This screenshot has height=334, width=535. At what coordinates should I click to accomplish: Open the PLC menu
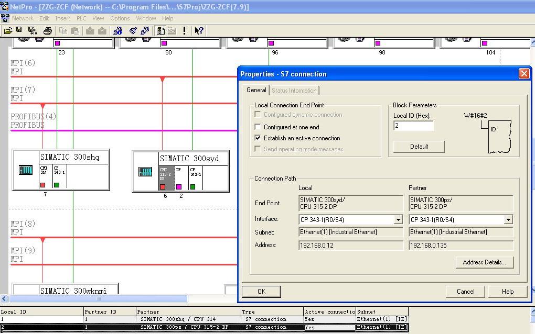pos(81,18)
